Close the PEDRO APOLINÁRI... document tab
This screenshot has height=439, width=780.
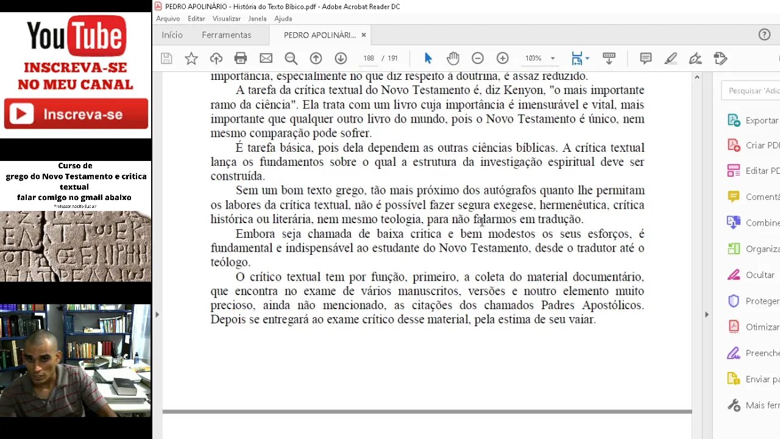tap(364, 35)
